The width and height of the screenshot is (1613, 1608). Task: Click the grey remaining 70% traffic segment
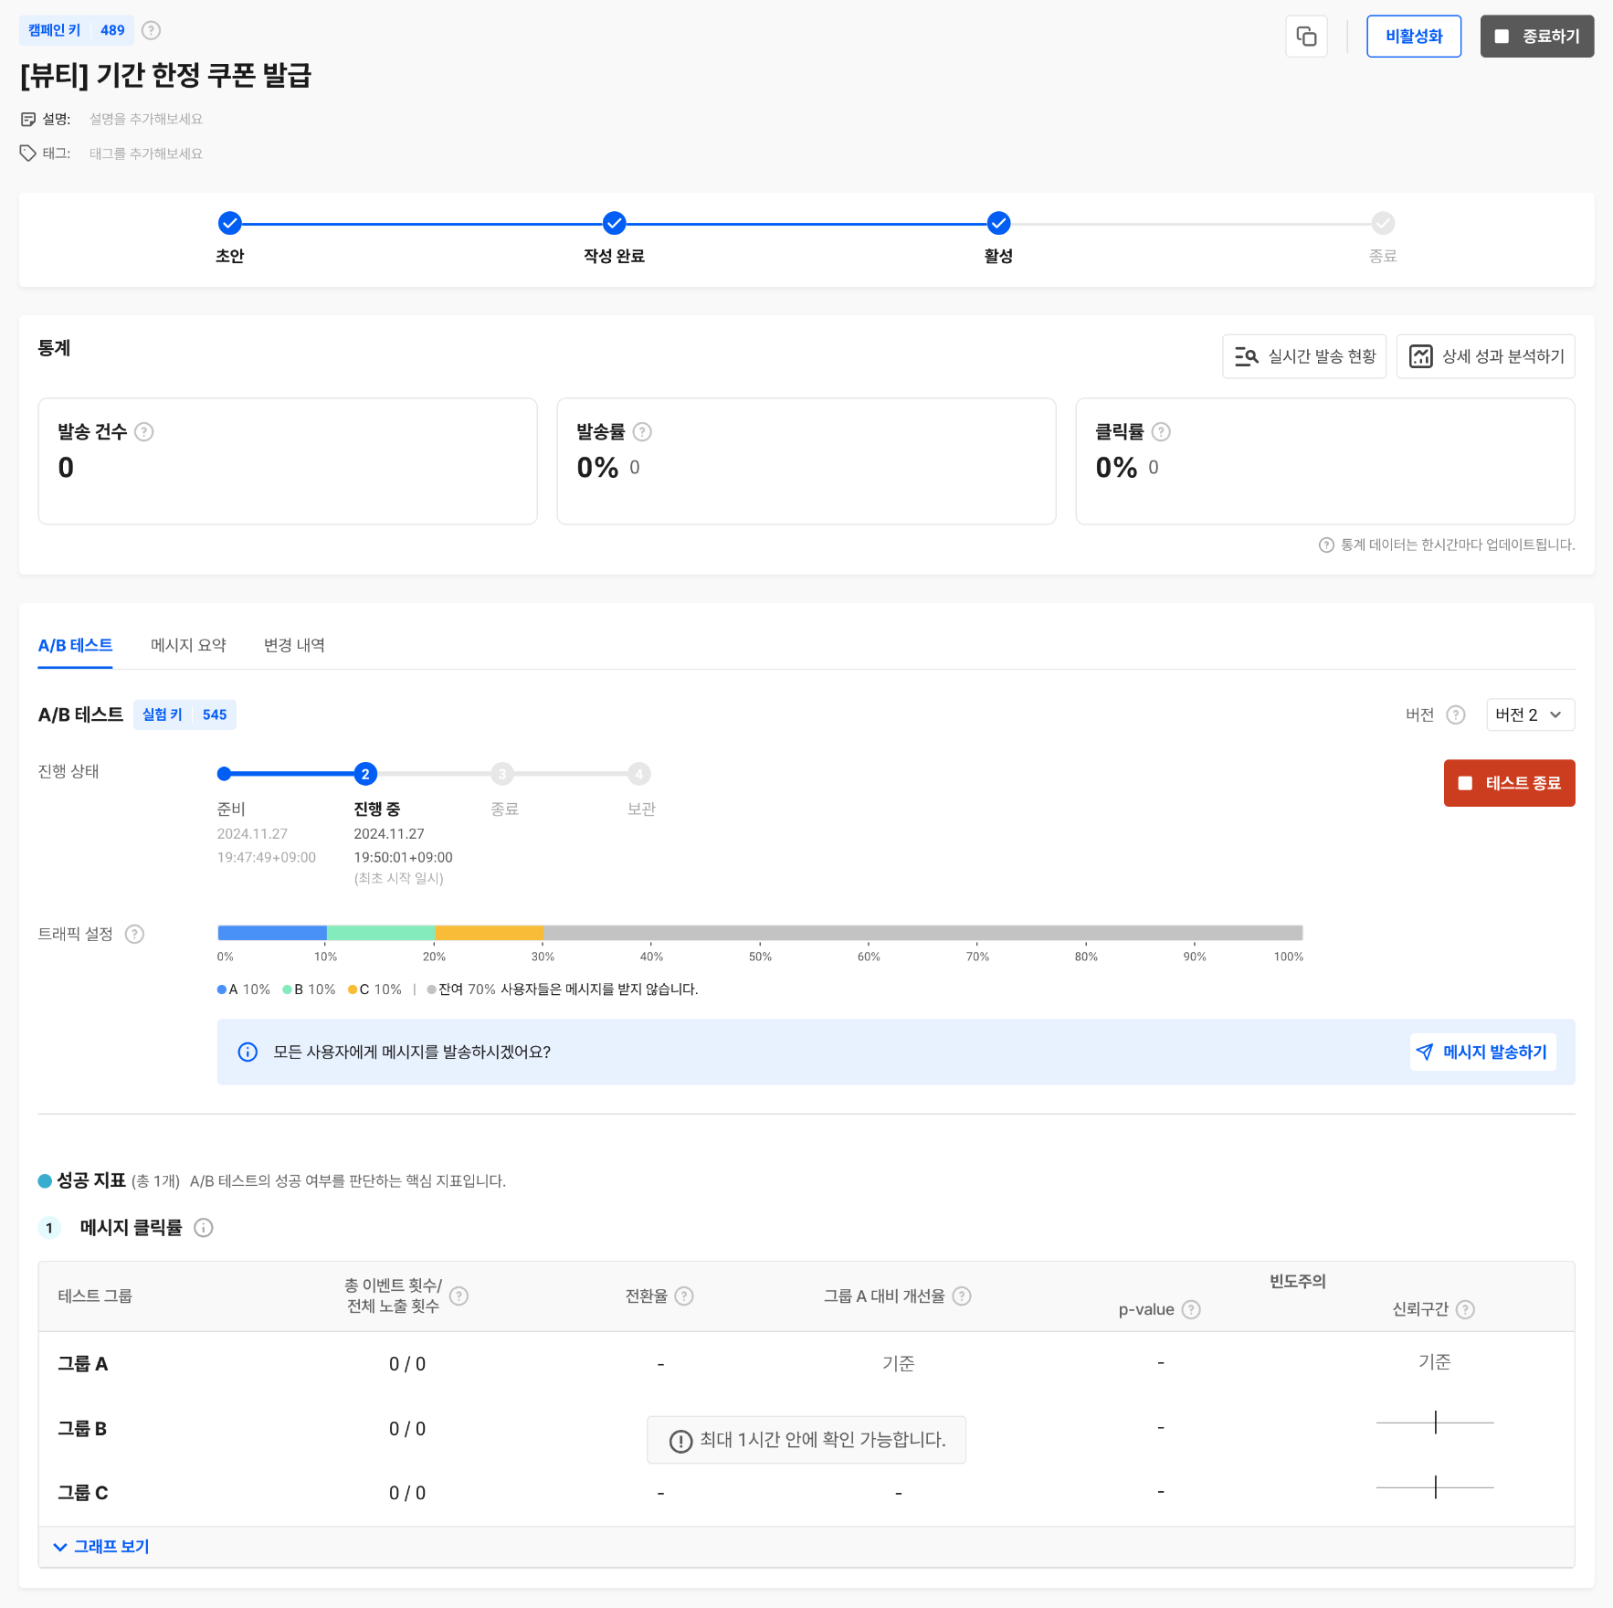pyautogui.click(x=923, y=933)
